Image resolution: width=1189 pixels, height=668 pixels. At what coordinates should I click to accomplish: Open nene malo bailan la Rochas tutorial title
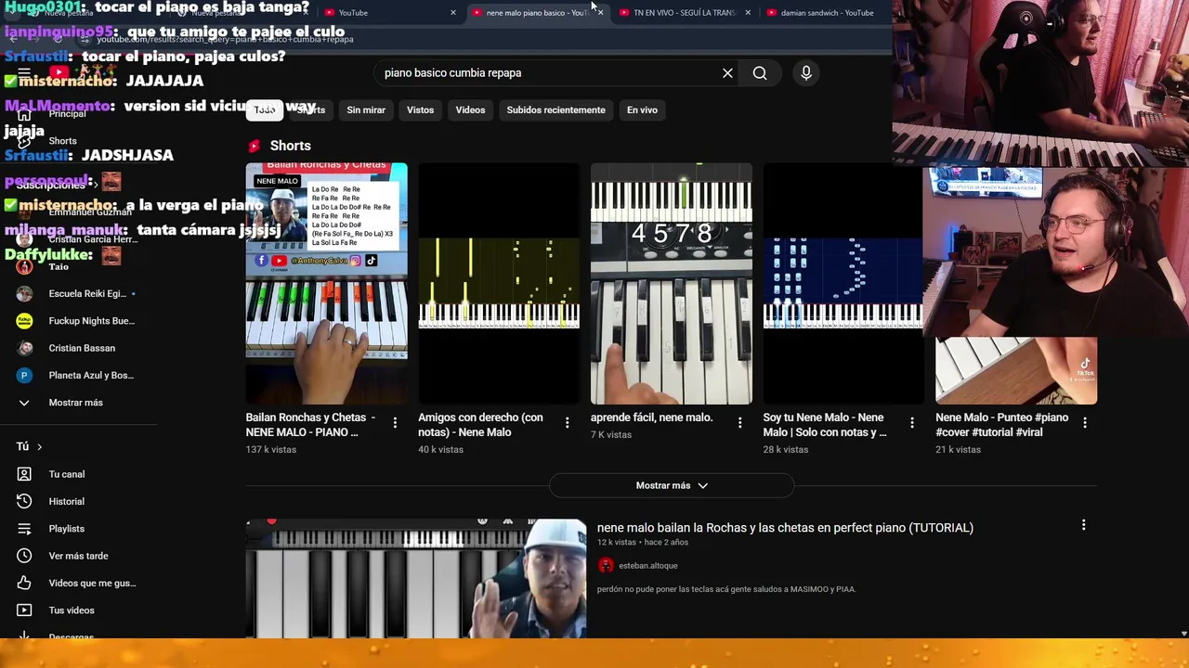click(785, 528)
